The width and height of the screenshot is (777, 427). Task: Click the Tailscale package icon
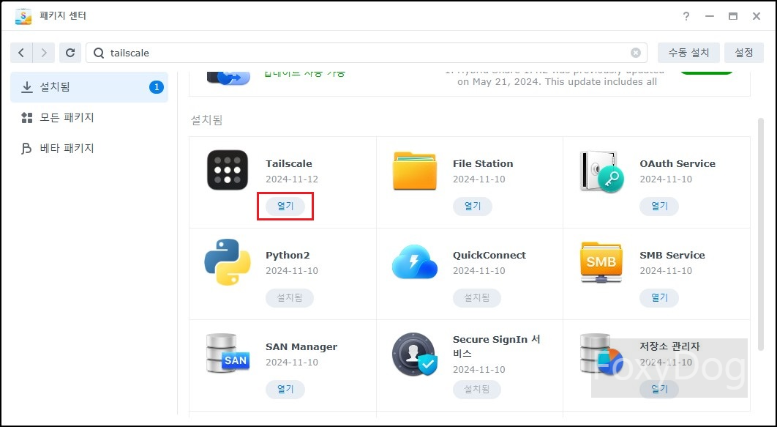228,170
